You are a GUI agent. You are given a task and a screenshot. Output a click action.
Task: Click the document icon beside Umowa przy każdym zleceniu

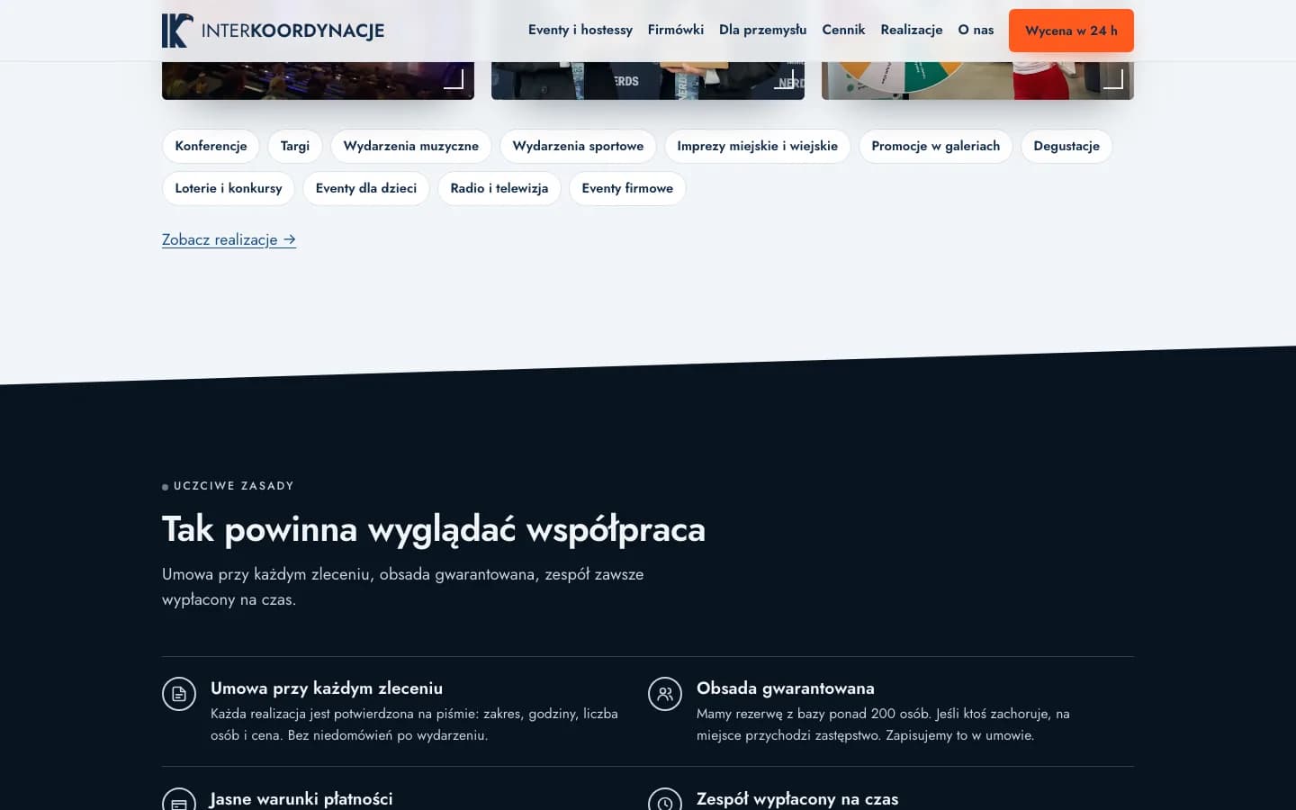pos(179,694)
